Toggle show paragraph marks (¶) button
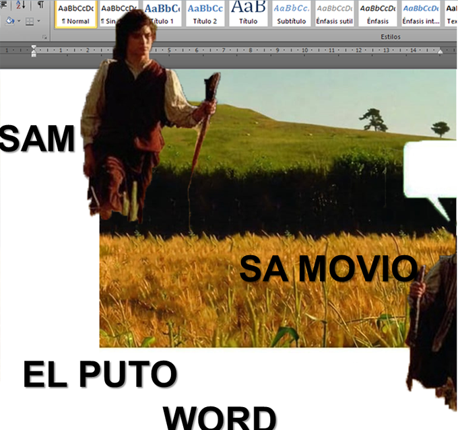Image resolution: width=458 pixels, height=430 pixels. (x=40, y=5)
